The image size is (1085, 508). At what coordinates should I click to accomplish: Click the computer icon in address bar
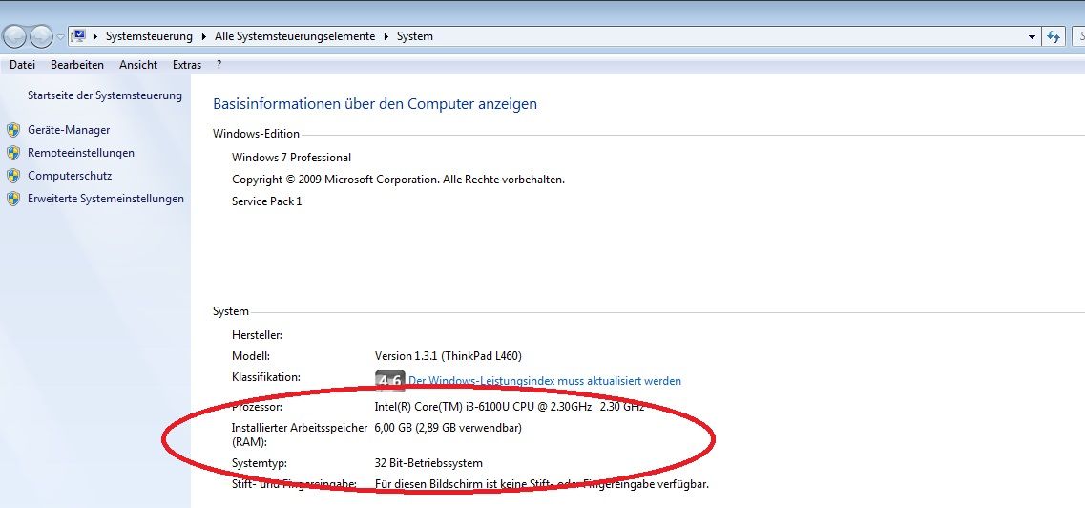point(78,36)
